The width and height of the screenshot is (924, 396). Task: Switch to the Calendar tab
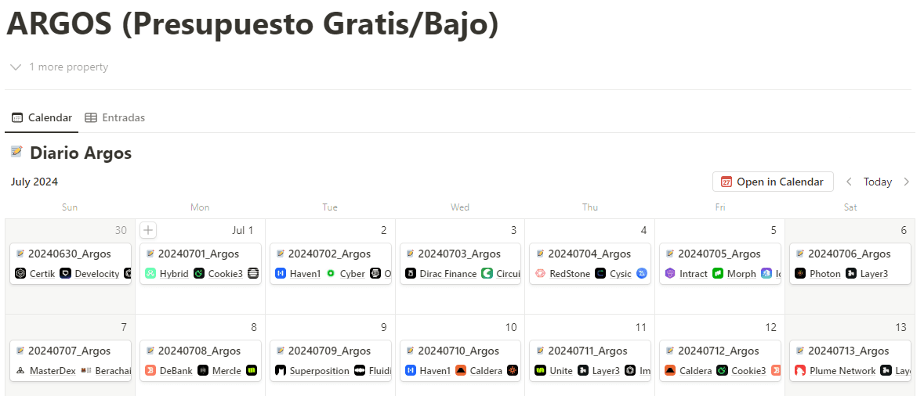click(42, 117)
